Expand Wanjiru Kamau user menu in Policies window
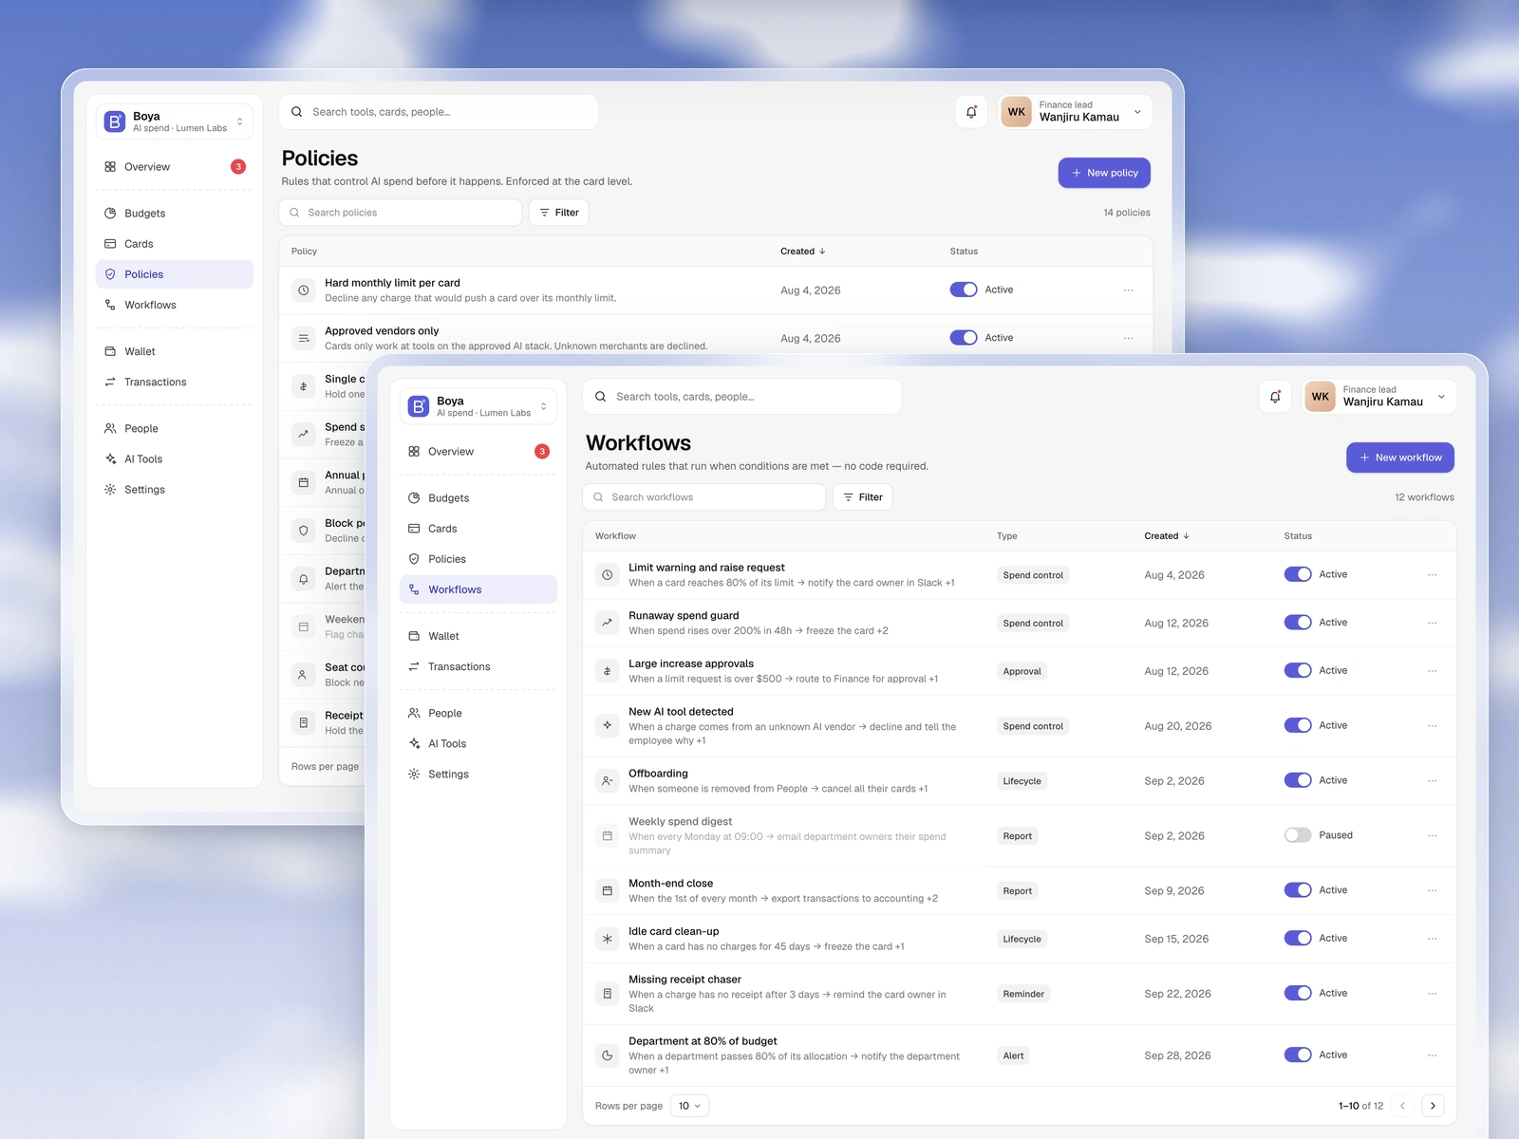Screen dimensions: 1519x1139 pyautogui.click(x=1077, y=112)
